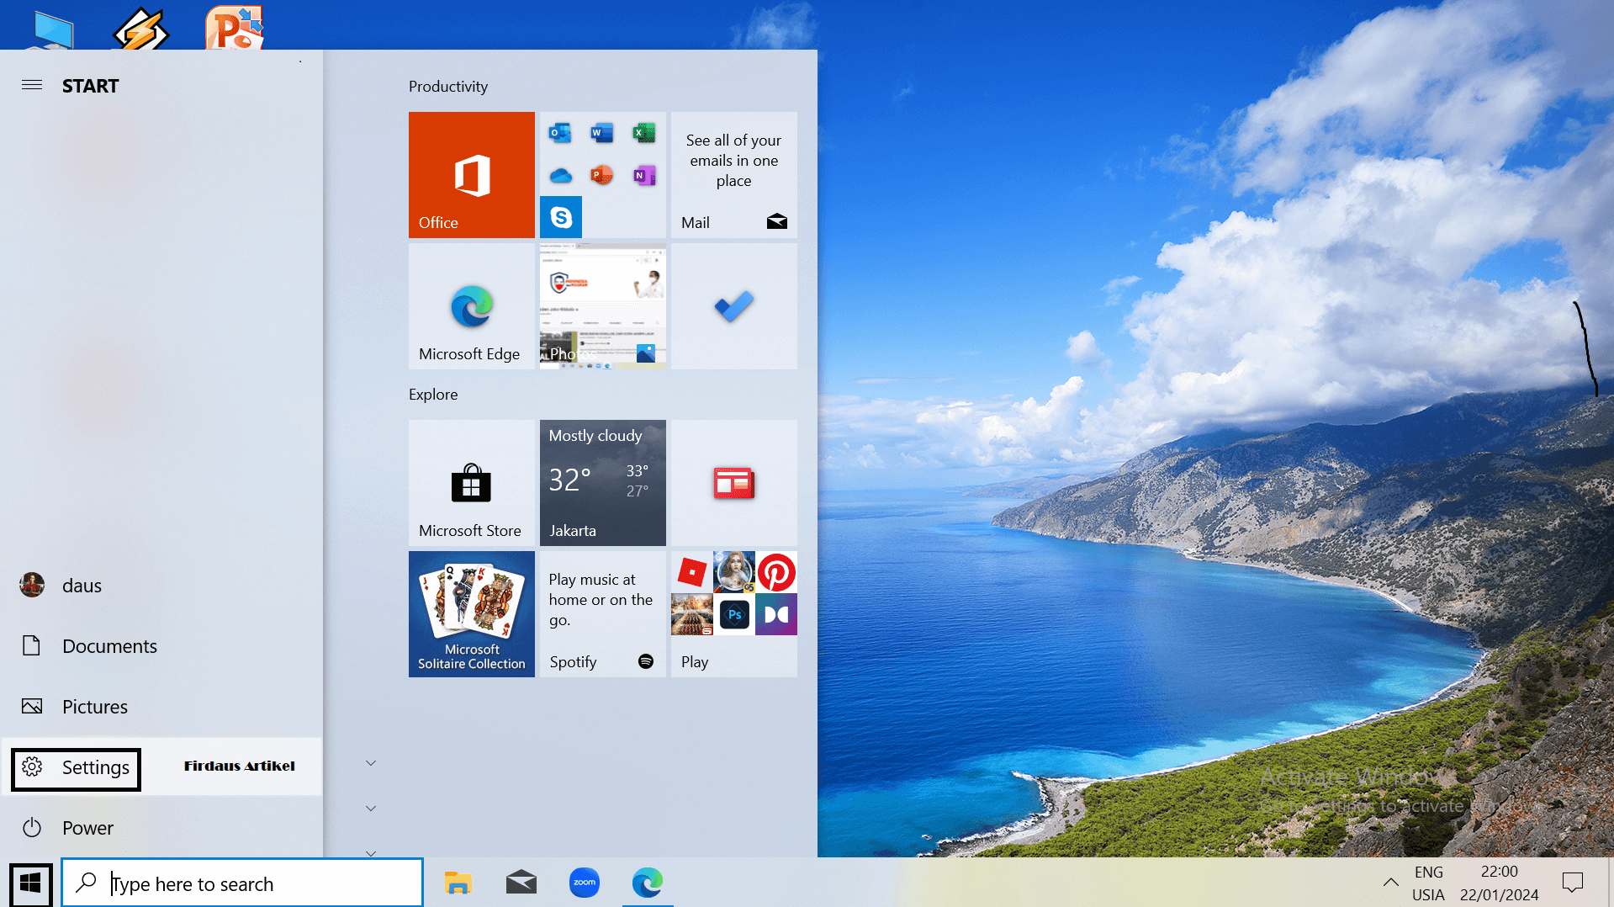The image size is (1614, 907).
Task: Click the Windows Start button
Action: coord(31,883)
